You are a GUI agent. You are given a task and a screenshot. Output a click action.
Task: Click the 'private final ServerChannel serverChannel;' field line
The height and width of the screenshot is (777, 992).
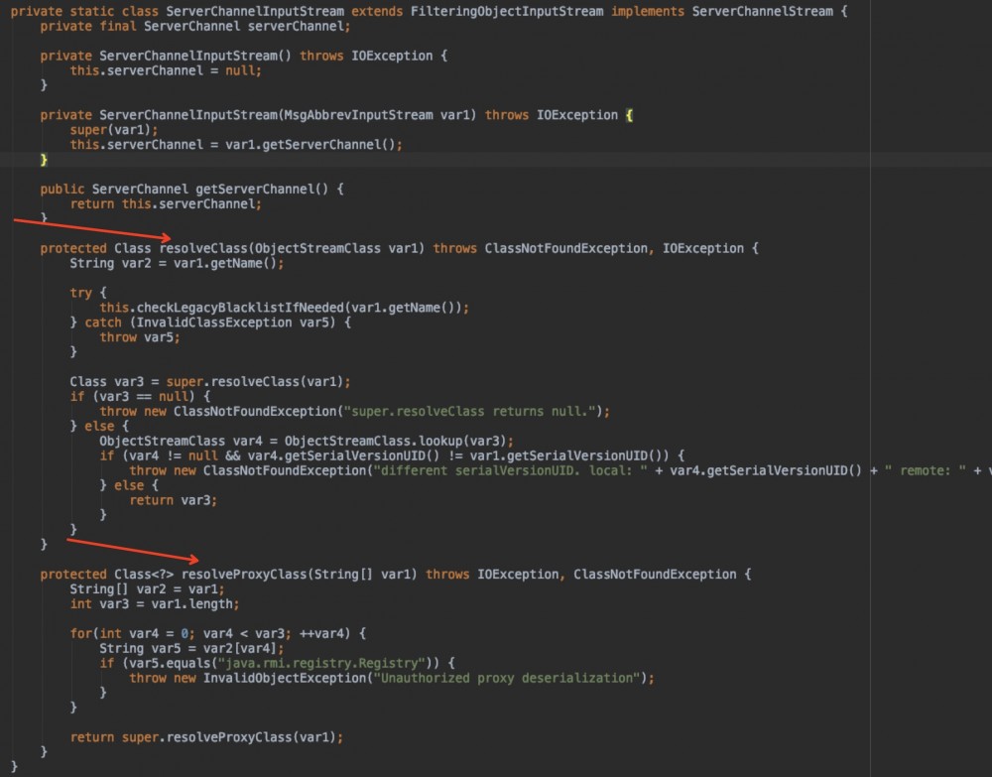click(195, 27)
